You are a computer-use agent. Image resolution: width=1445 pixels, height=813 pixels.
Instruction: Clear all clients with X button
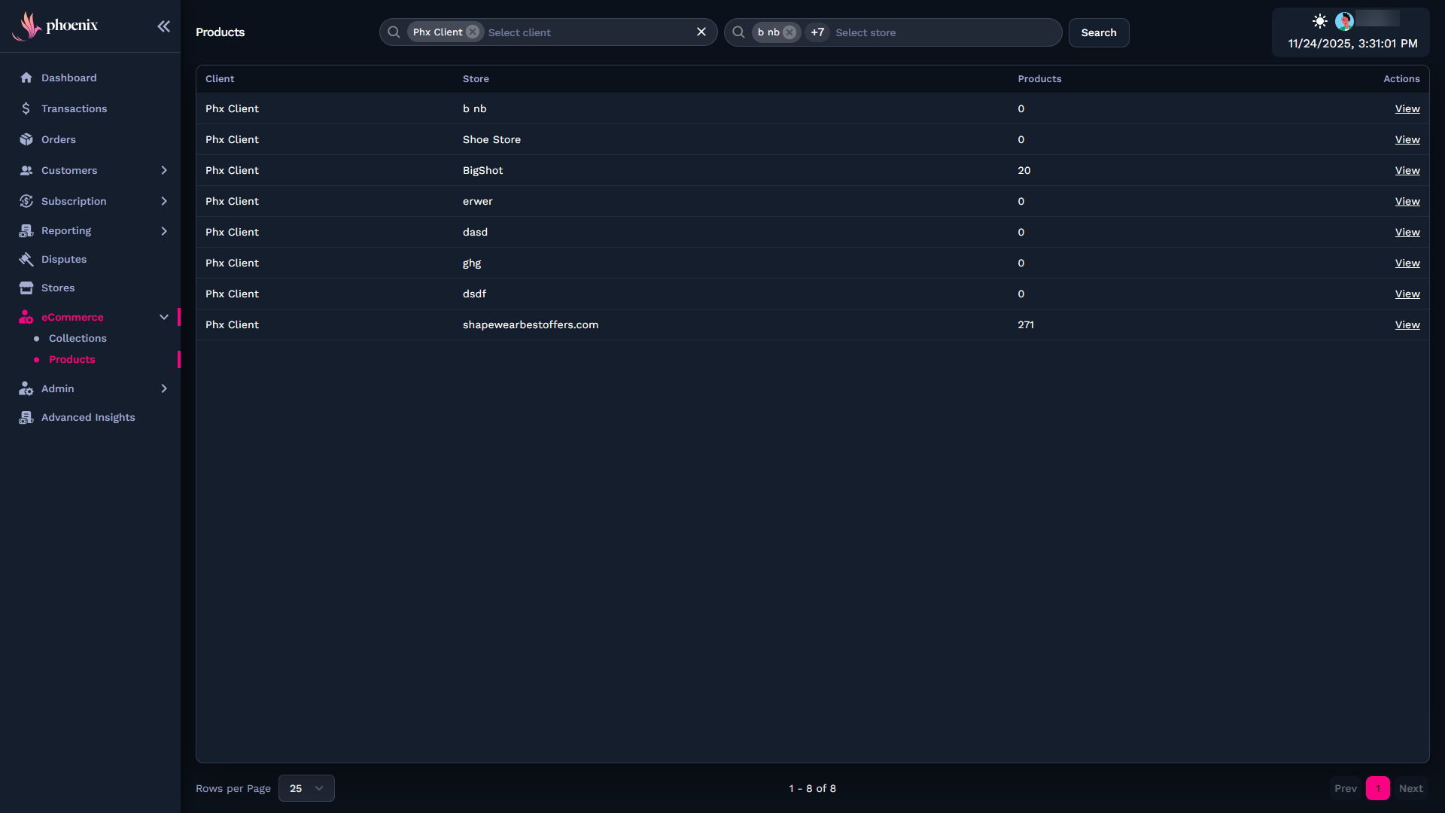[x=701, y=32]
